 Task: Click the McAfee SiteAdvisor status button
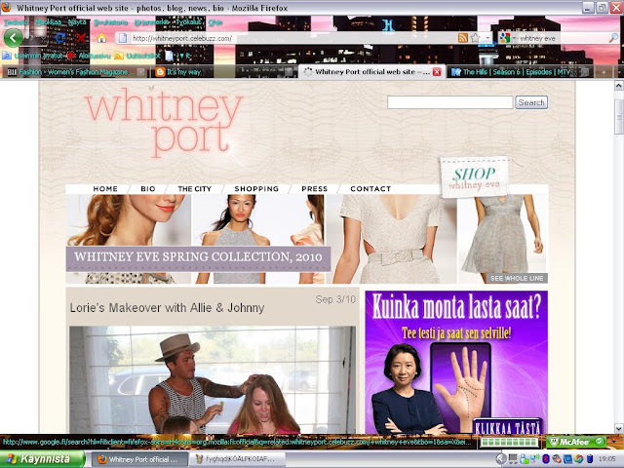[x=576, y=442]
